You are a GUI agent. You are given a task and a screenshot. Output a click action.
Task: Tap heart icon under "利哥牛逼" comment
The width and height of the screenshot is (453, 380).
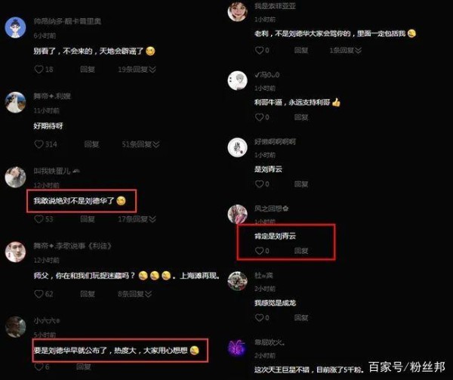[259, 117]
